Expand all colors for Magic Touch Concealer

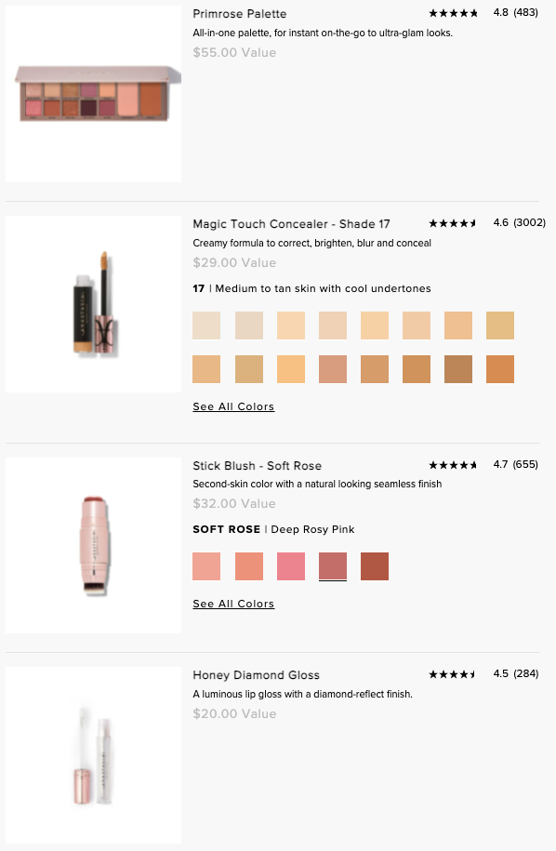coord(232,406)
